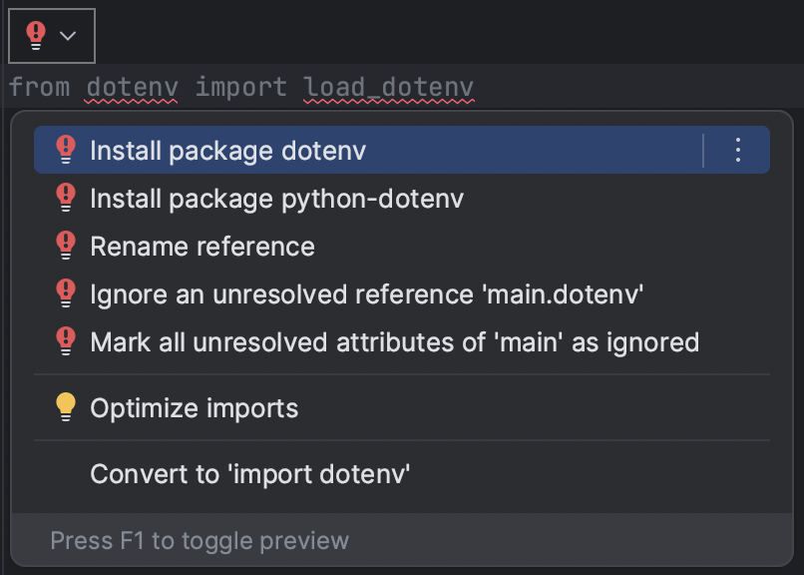The height and width of the screenshot is (575, 804).
Task: Click the red error lightbulb icon top-left
Action: pyautogui.click(x=37, y=33)
